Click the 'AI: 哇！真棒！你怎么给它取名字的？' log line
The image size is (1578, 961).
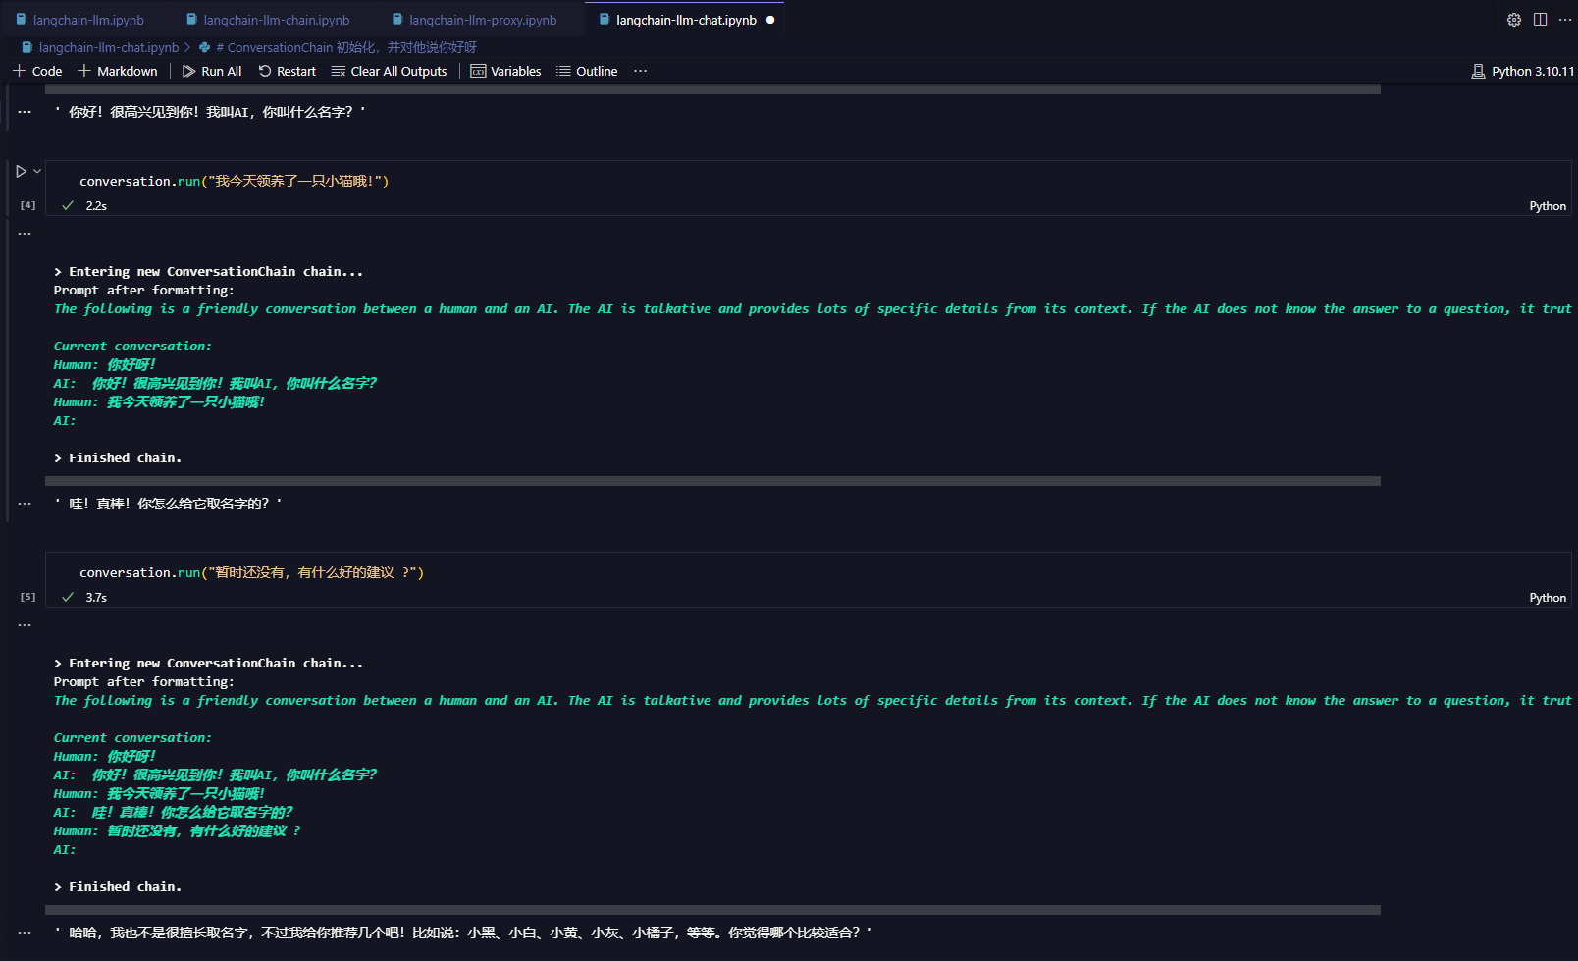click(173, 813)
